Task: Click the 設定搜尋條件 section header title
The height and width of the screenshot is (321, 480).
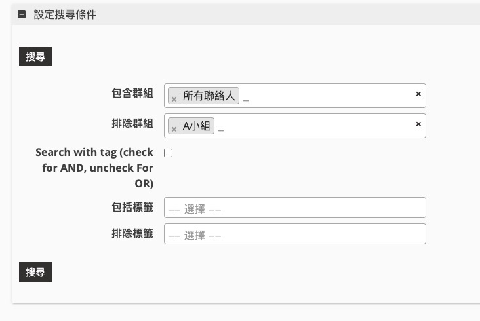Action: 65,14
